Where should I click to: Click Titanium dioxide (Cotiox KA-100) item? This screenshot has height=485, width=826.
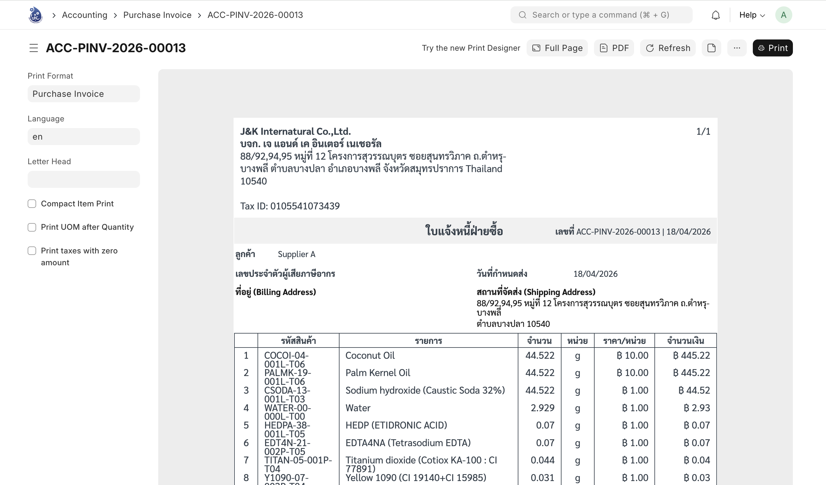(x=421, y=464)
